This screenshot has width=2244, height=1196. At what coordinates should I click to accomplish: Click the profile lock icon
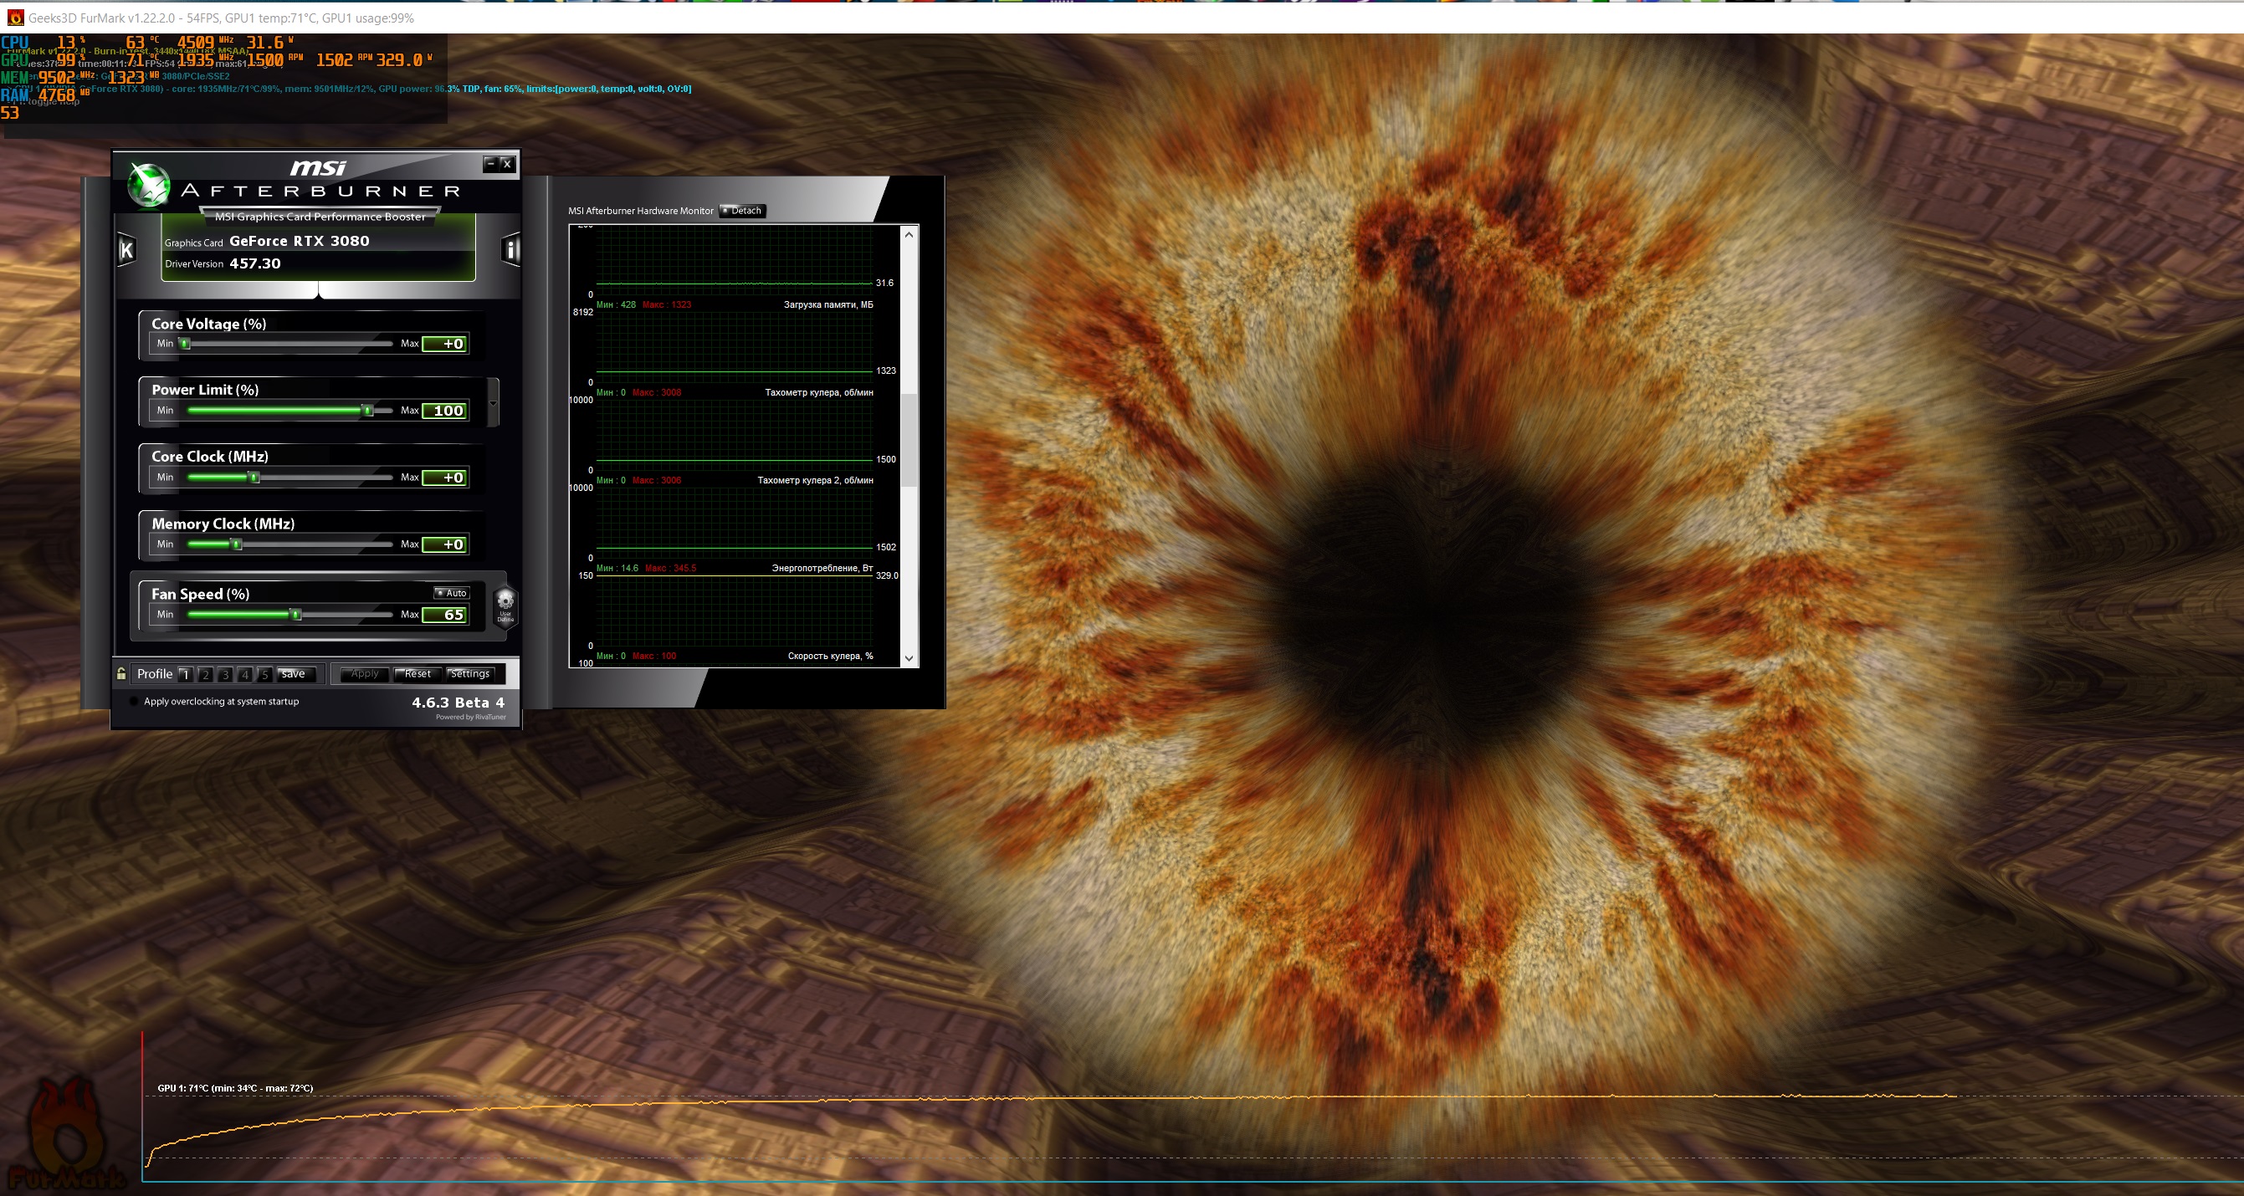(x=121, y=673)
